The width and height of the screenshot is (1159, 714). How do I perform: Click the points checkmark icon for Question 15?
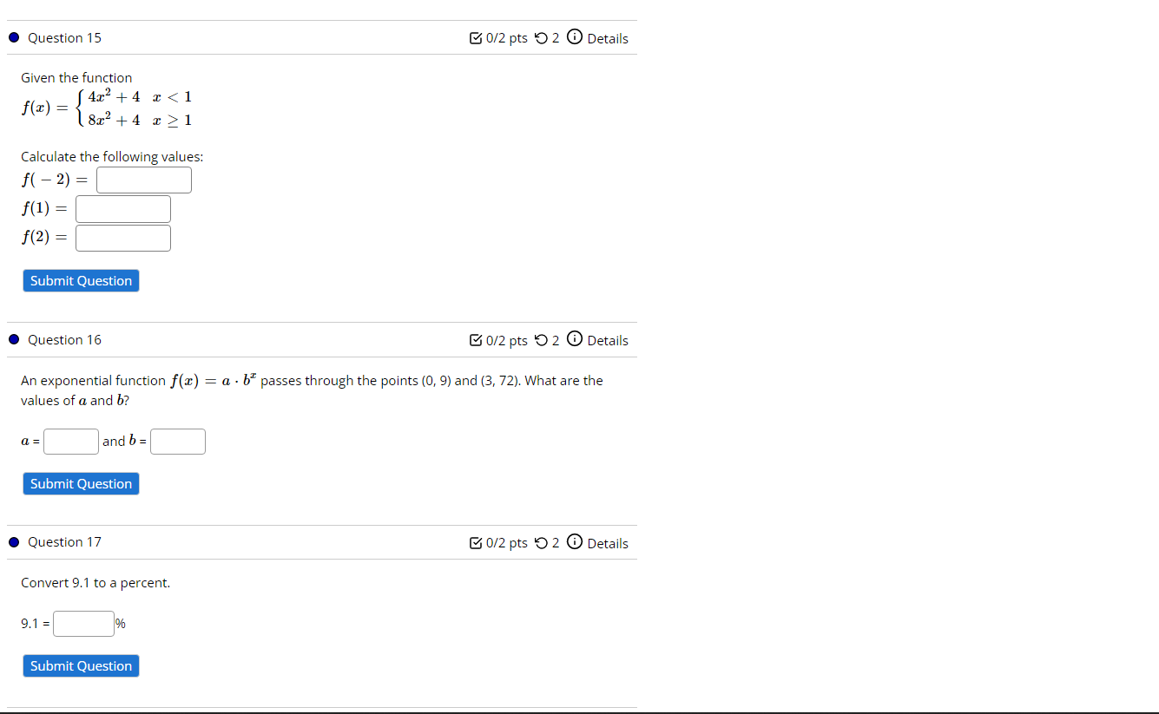pyautogui.click(x=476, y=38)
